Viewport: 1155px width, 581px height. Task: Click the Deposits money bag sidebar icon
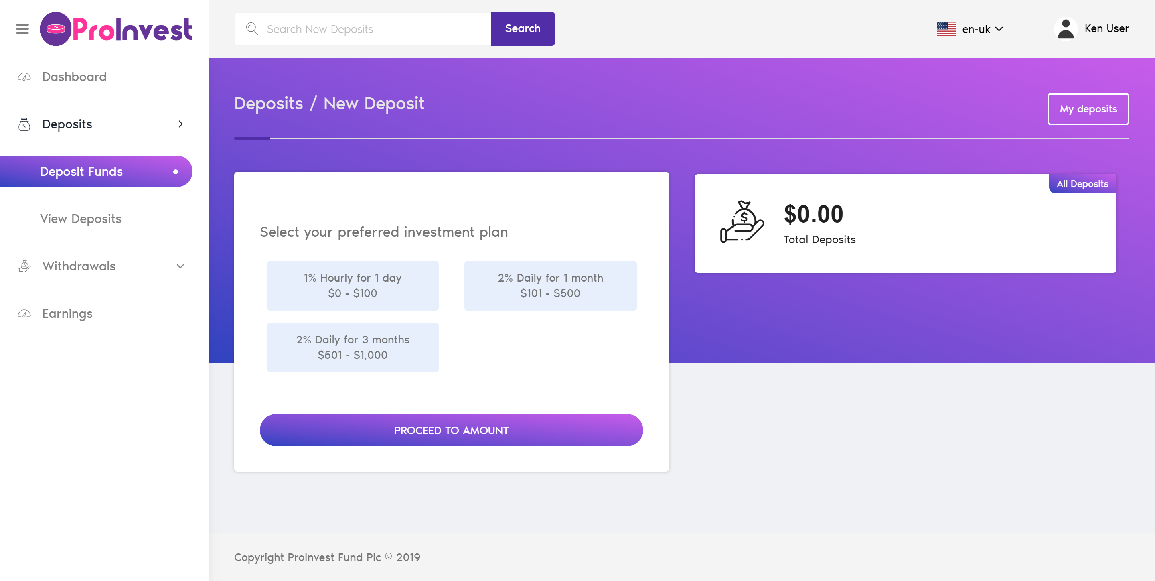24,124
